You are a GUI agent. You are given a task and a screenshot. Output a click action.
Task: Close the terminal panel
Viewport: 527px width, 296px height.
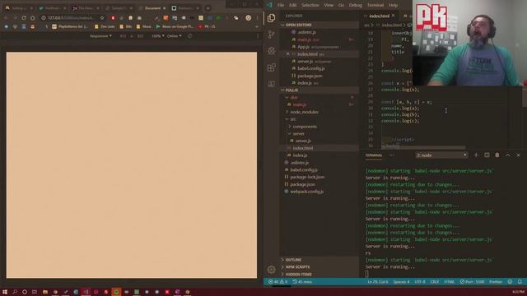[x=518, y=155]
